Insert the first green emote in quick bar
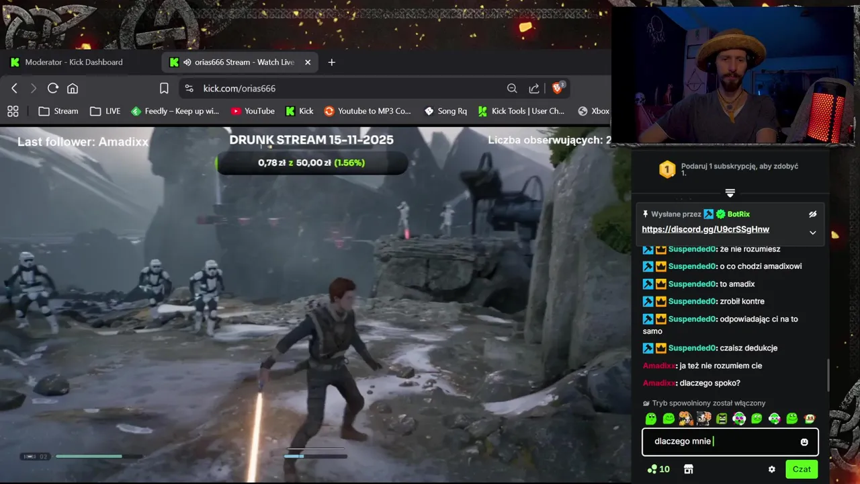Image resolution: width=860 pixels, height=484 pixels. [650, 419]
